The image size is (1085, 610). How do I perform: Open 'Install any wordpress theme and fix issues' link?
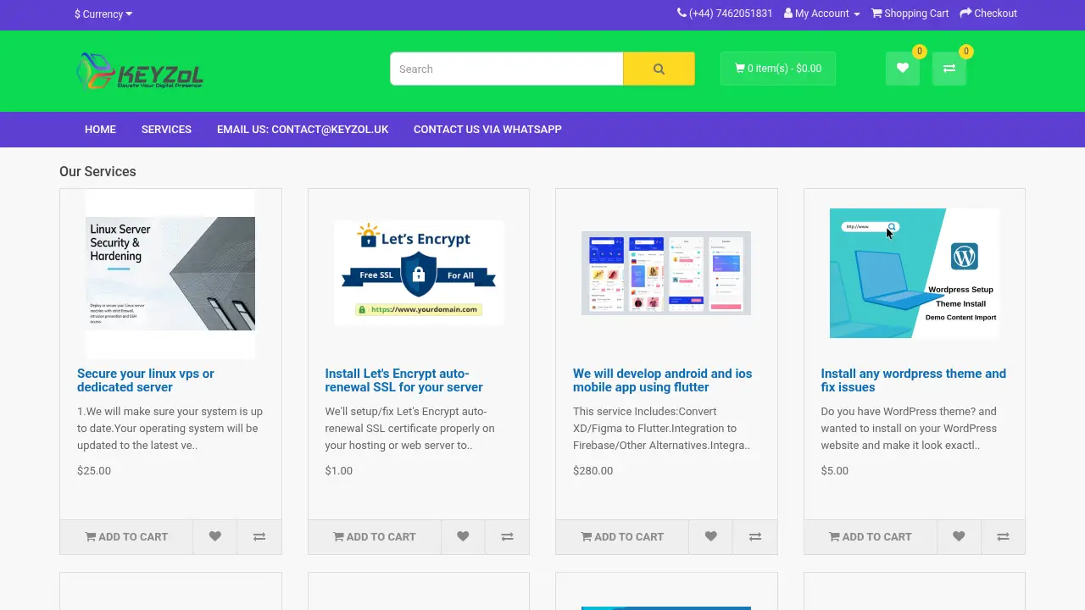pyautogui.click(x=913, y=380)
